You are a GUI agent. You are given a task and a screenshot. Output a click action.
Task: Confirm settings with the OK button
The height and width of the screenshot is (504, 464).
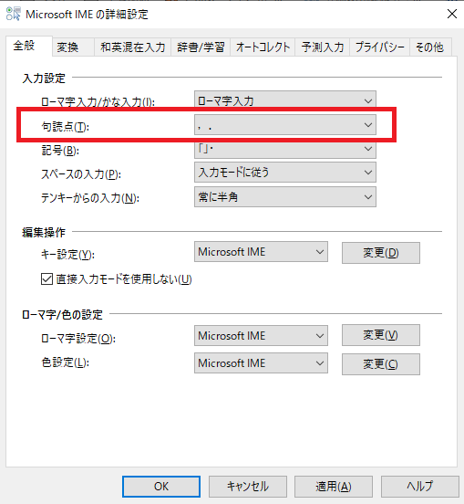pos(161,487)
